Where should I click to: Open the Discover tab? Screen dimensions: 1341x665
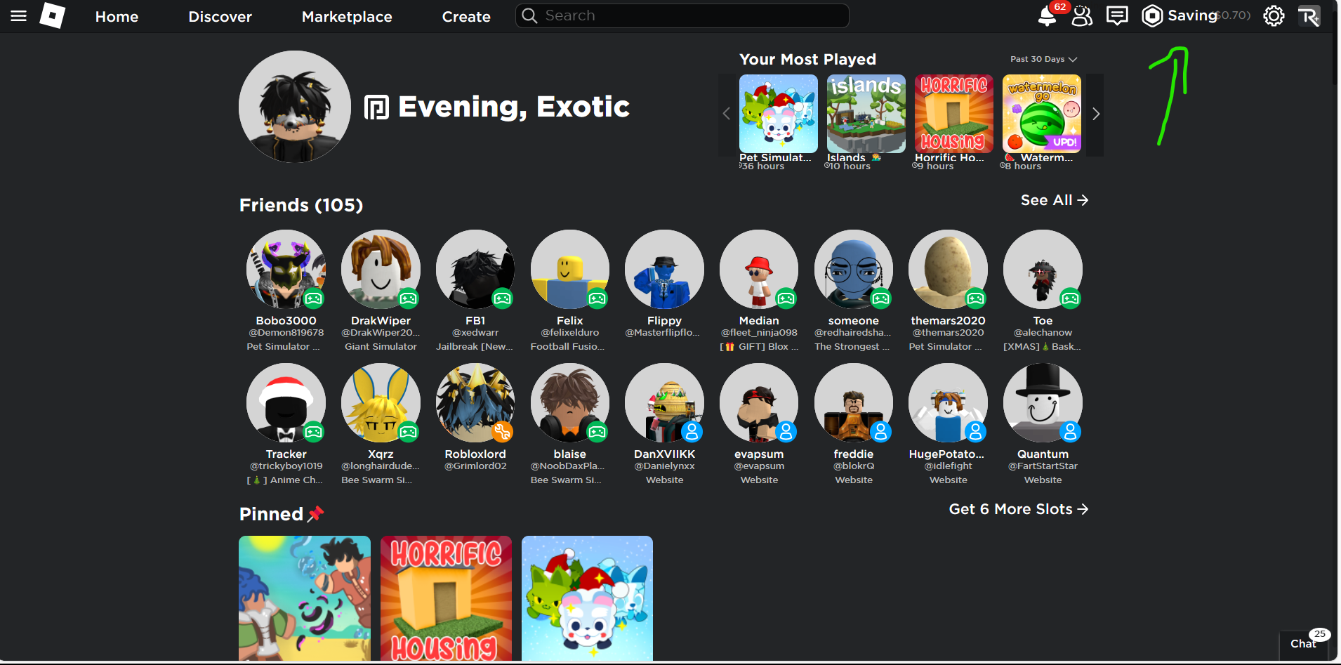220,17
